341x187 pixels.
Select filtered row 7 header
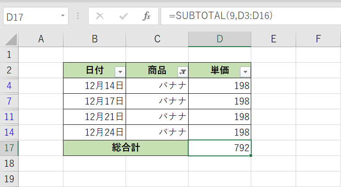[9, 101]
